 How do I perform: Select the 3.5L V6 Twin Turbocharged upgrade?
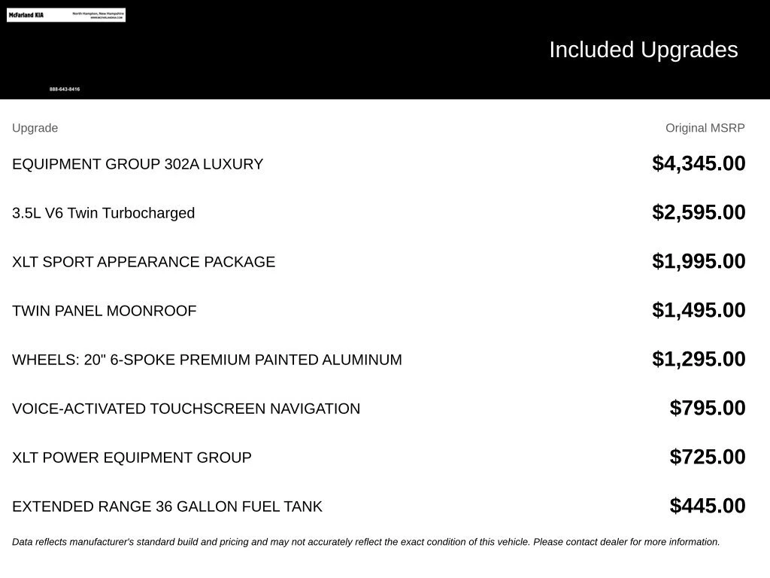click(x=103, y=213)
